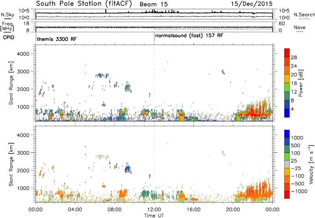Click the '1000' tick on the velocity colorbar
Viewport: 315px width, 218px height.
click(297, 138)
